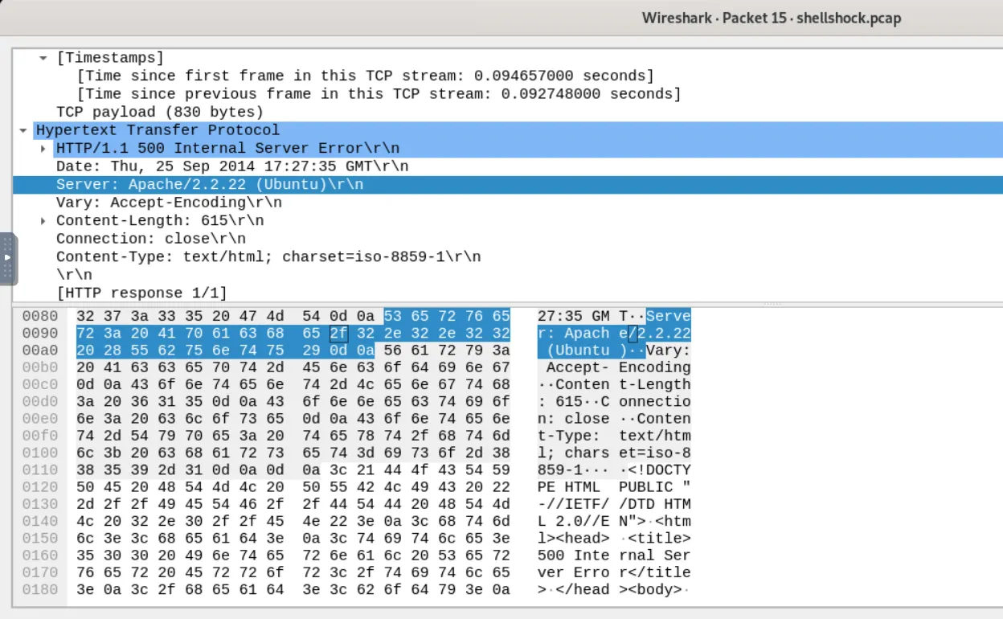This screenshot has height=619, width=1003.
Task: Collapse the Timestamps tree section
Action: pos(43,58)
